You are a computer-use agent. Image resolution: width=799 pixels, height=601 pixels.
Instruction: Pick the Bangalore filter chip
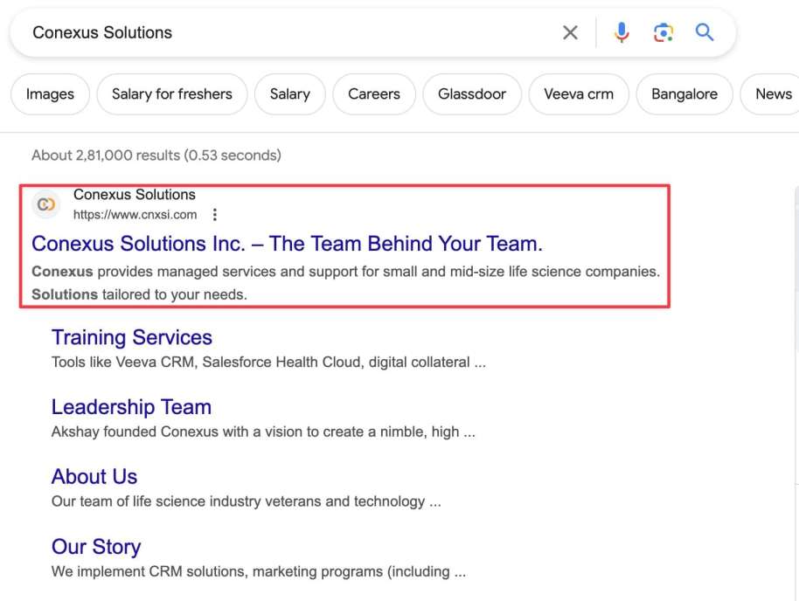[x=684, y=94]
